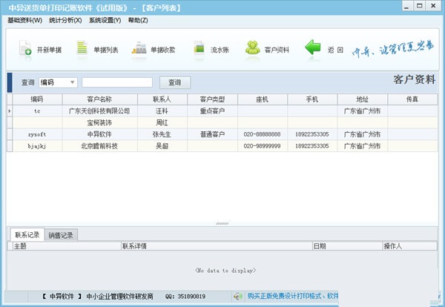The height and width of the screenshot is (307, 445).
Task: Click the row indicator arrow for tc row
Action: (x=10, y=111)
